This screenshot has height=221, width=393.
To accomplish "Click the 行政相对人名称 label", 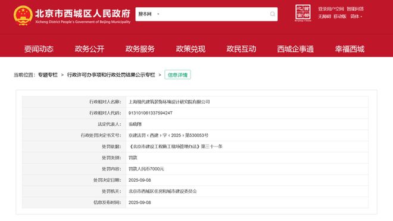I will point(105,102).
